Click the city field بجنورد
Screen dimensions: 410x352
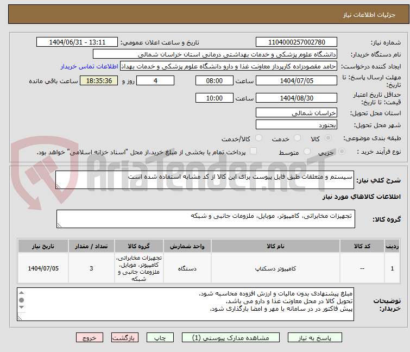297,125
